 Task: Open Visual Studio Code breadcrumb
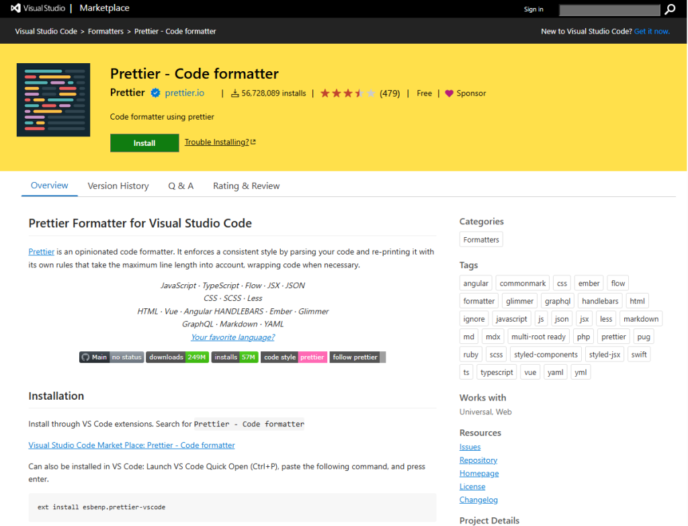click(46, 31)
